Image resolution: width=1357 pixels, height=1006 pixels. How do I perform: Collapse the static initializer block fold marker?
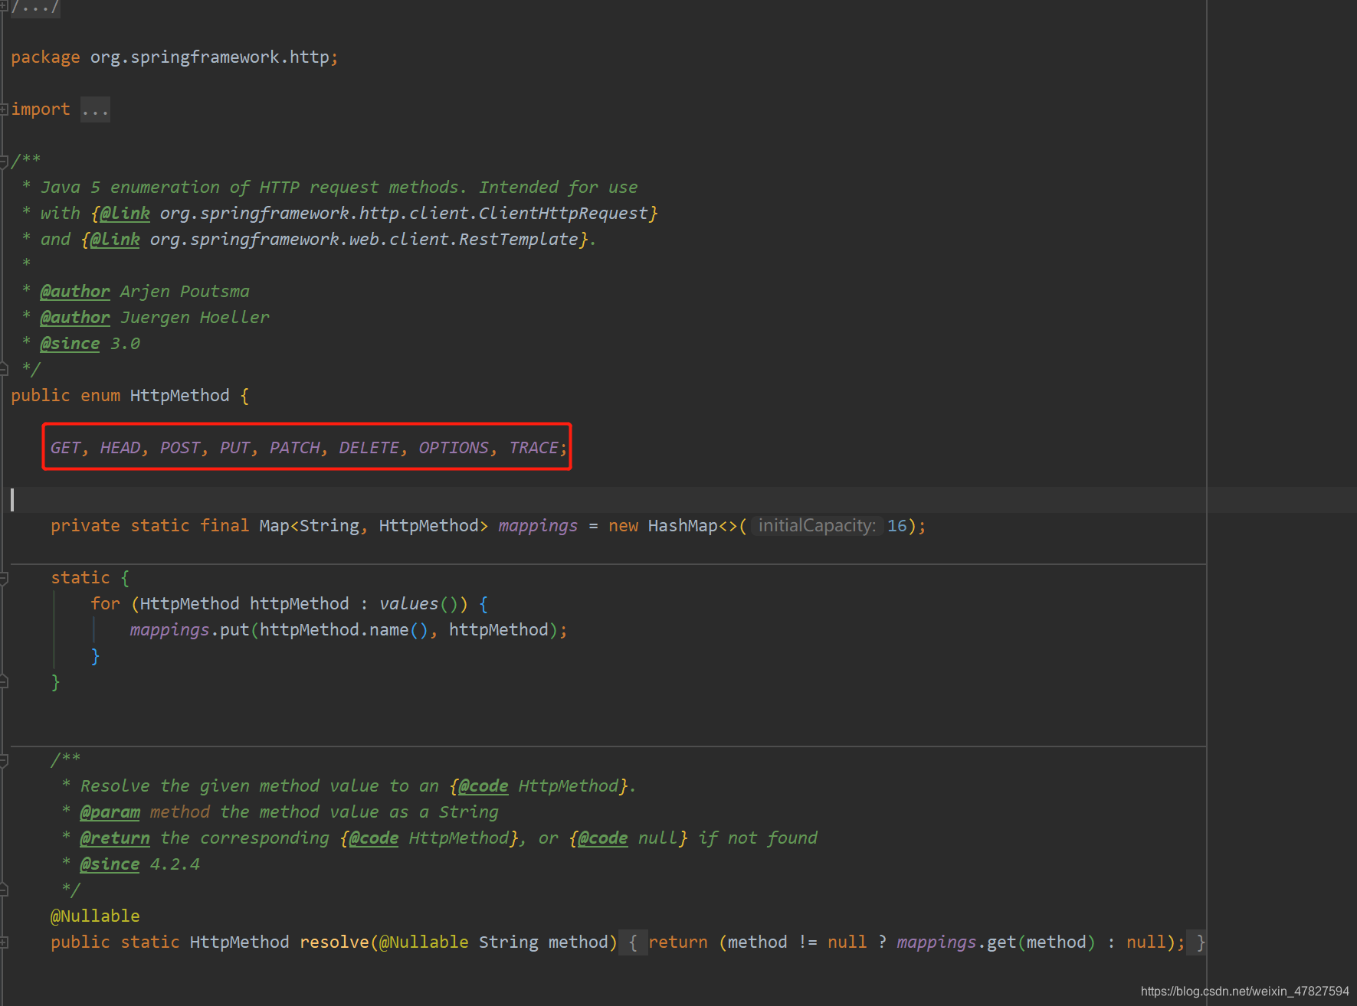point(4,578)
